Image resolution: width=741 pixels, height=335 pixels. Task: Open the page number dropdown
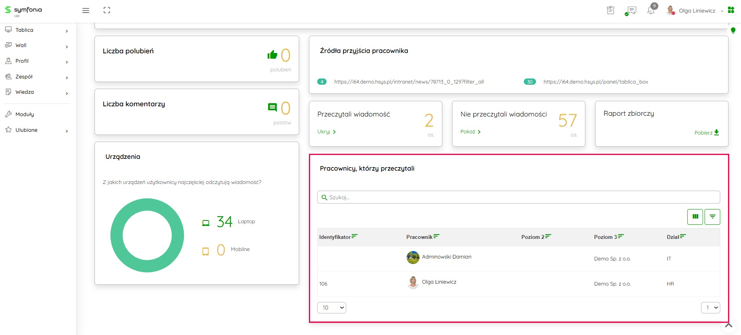[x=710, y=308]
